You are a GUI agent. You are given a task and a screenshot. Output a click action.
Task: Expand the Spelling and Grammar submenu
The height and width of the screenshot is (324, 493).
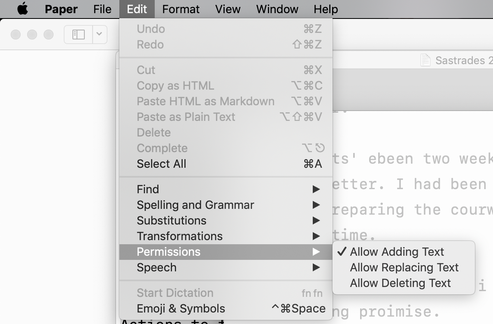226,205
